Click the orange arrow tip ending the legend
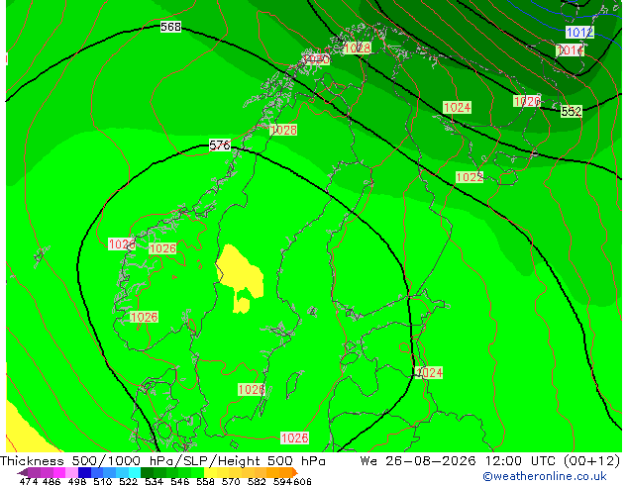 [x=295, y=472]
